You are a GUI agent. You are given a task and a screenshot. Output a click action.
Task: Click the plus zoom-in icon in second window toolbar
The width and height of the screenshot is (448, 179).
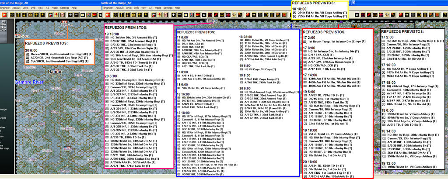[173, 14]
